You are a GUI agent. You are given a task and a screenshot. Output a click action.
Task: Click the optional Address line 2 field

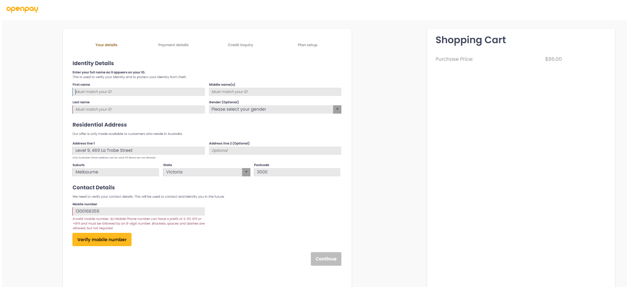pos(275,150)
